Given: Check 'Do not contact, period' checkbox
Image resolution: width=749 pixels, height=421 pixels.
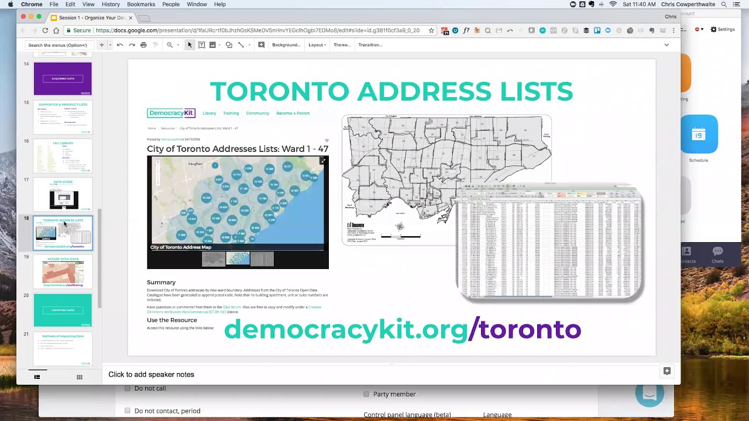Looking at the screenshot, I should click(128, 410).
